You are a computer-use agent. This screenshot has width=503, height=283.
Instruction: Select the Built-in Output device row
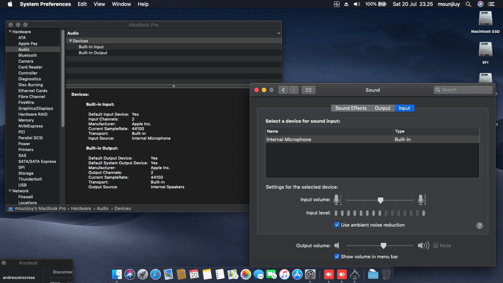[174, 53]
